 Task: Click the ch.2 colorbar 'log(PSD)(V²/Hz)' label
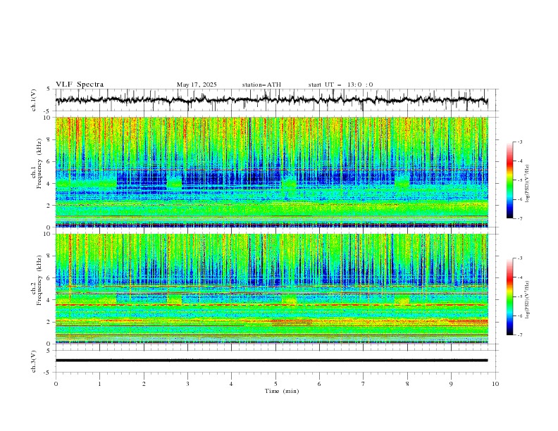[x=528, y=300]
